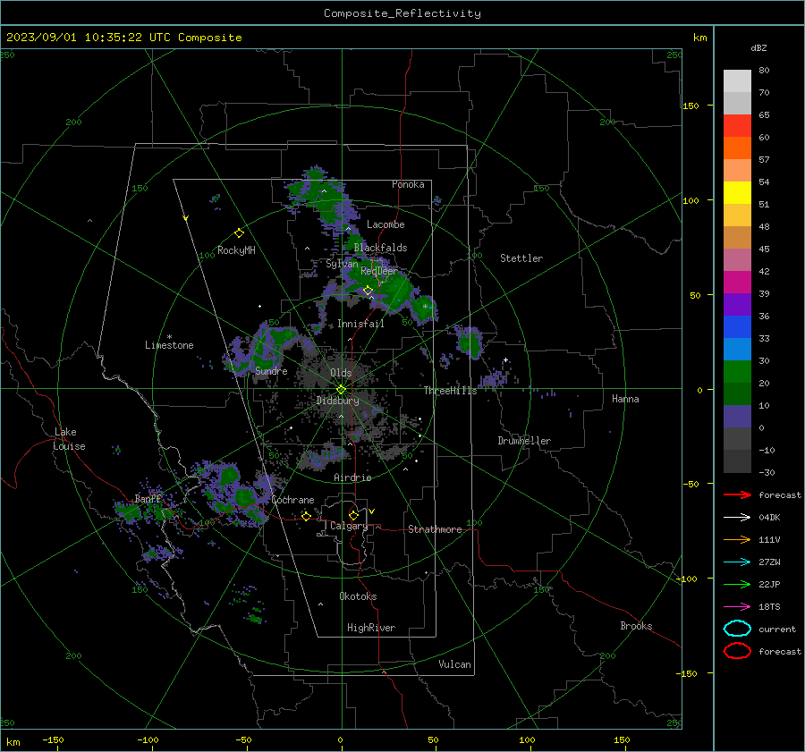Click the 100 tick on the bottom axis
This screenshot has height=752, width=805.
(527, 740)
